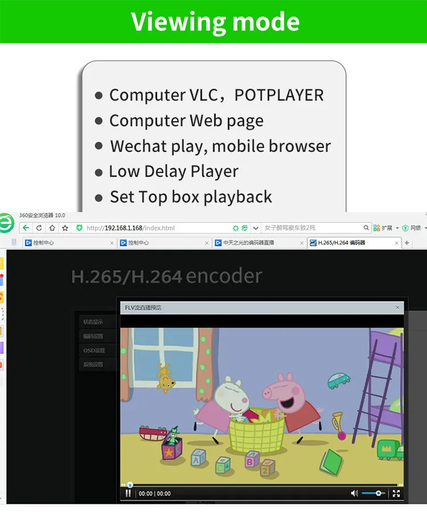The width and height of the screenshot is (427, 512).
Task: Click the H.265/H.264 encoder heading
Action: [x=167, y=276]
